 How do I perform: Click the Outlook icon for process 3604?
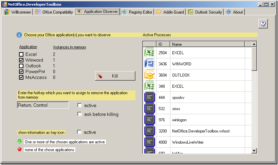[x=149, y=75]
